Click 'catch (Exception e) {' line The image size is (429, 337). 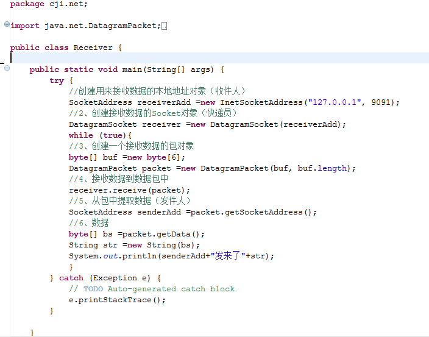(105, 278)
